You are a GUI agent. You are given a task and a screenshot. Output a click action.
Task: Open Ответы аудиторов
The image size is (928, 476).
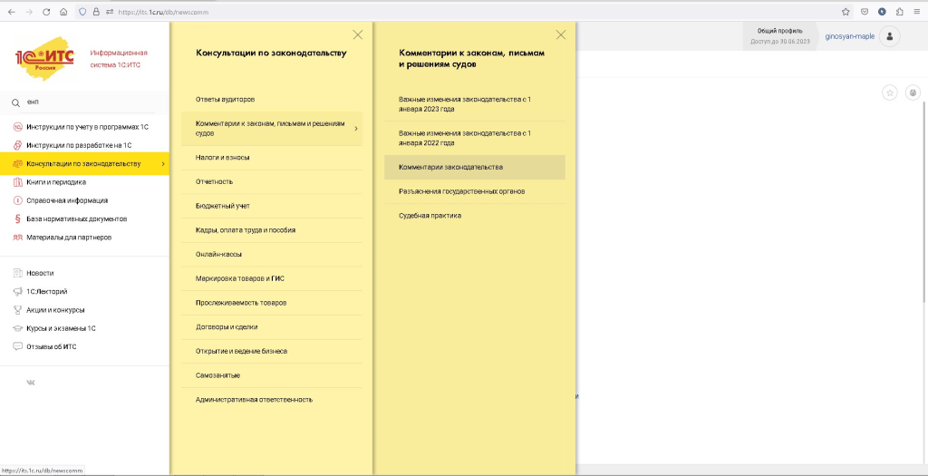pyautogui.click(x=272, y=100)
